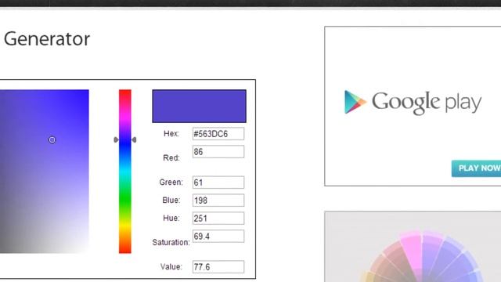Select the Saturation field showing 69.4
The height and width of the screenshot is (282, 501).
click(218, 236)
